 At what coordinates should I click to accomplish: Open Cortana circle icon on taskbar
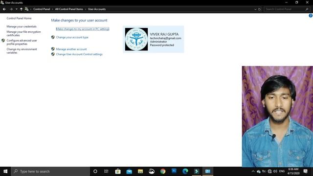coord(95,172)
